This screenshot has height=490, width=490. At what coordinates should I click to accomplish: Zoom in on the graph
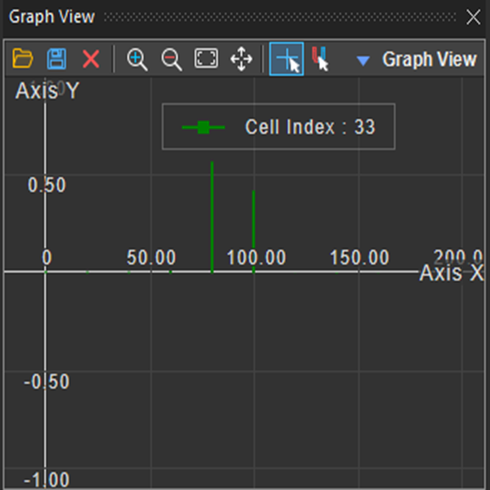click(x=137, y=59)
